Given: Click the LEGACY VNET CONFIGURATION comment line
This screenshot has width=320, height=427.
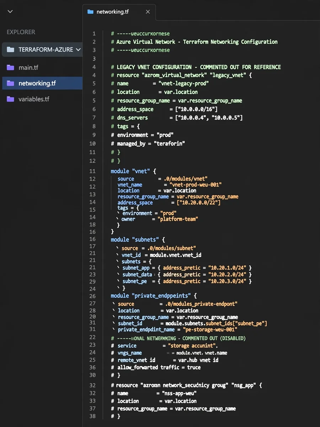Looking at the screenshot, I should tap(196, 67).
